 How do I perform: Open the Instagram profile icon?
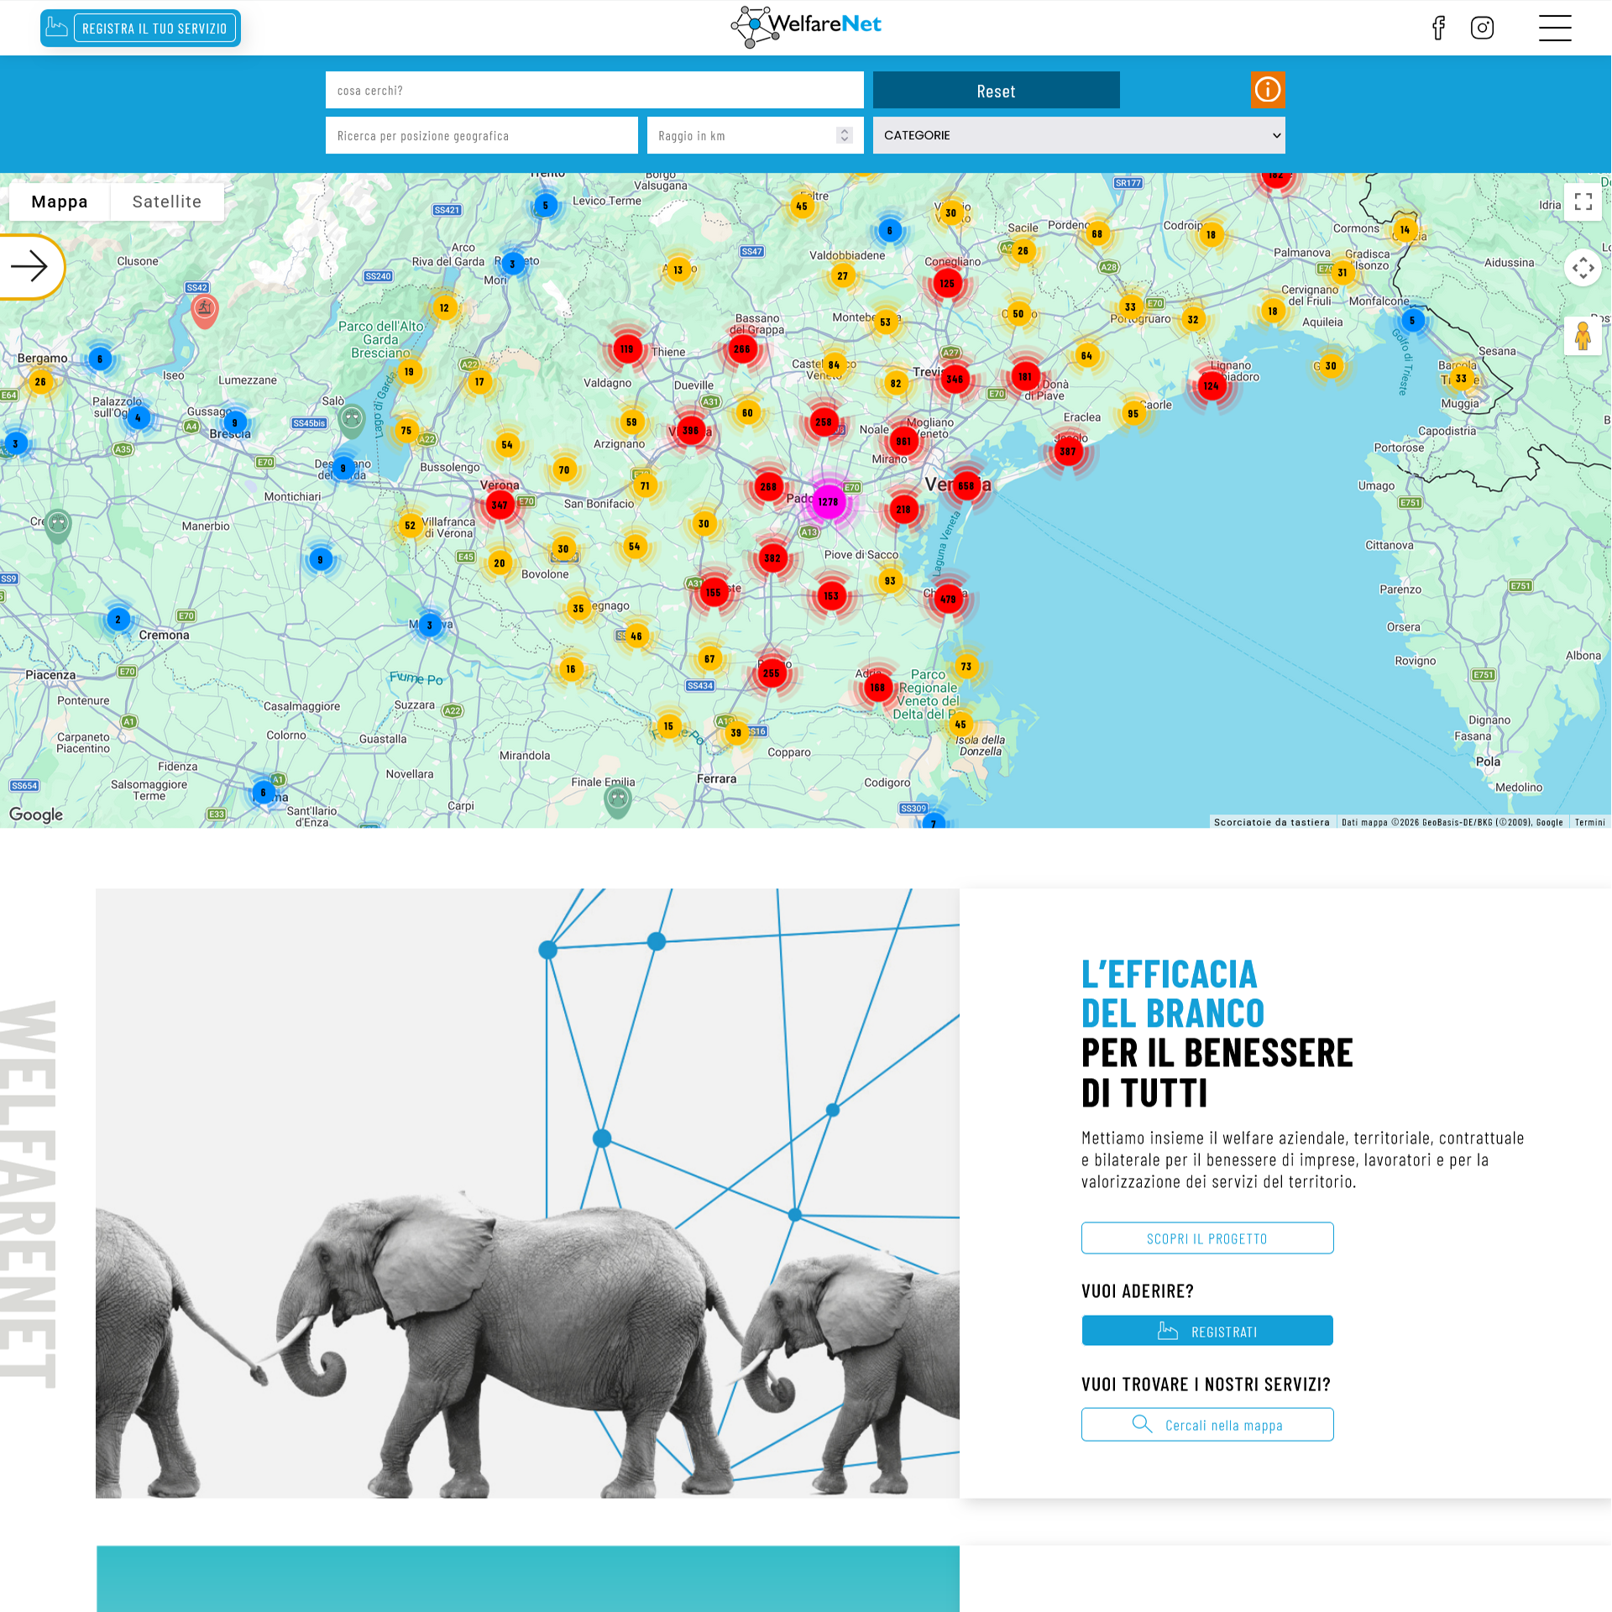(1483, 28)
